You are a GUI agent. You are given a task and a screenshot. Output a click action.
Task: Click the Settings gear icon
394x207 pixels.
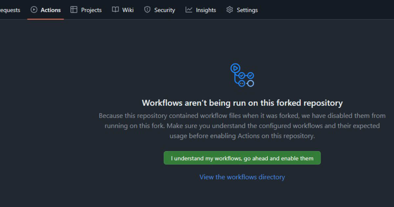coord(230,10)
